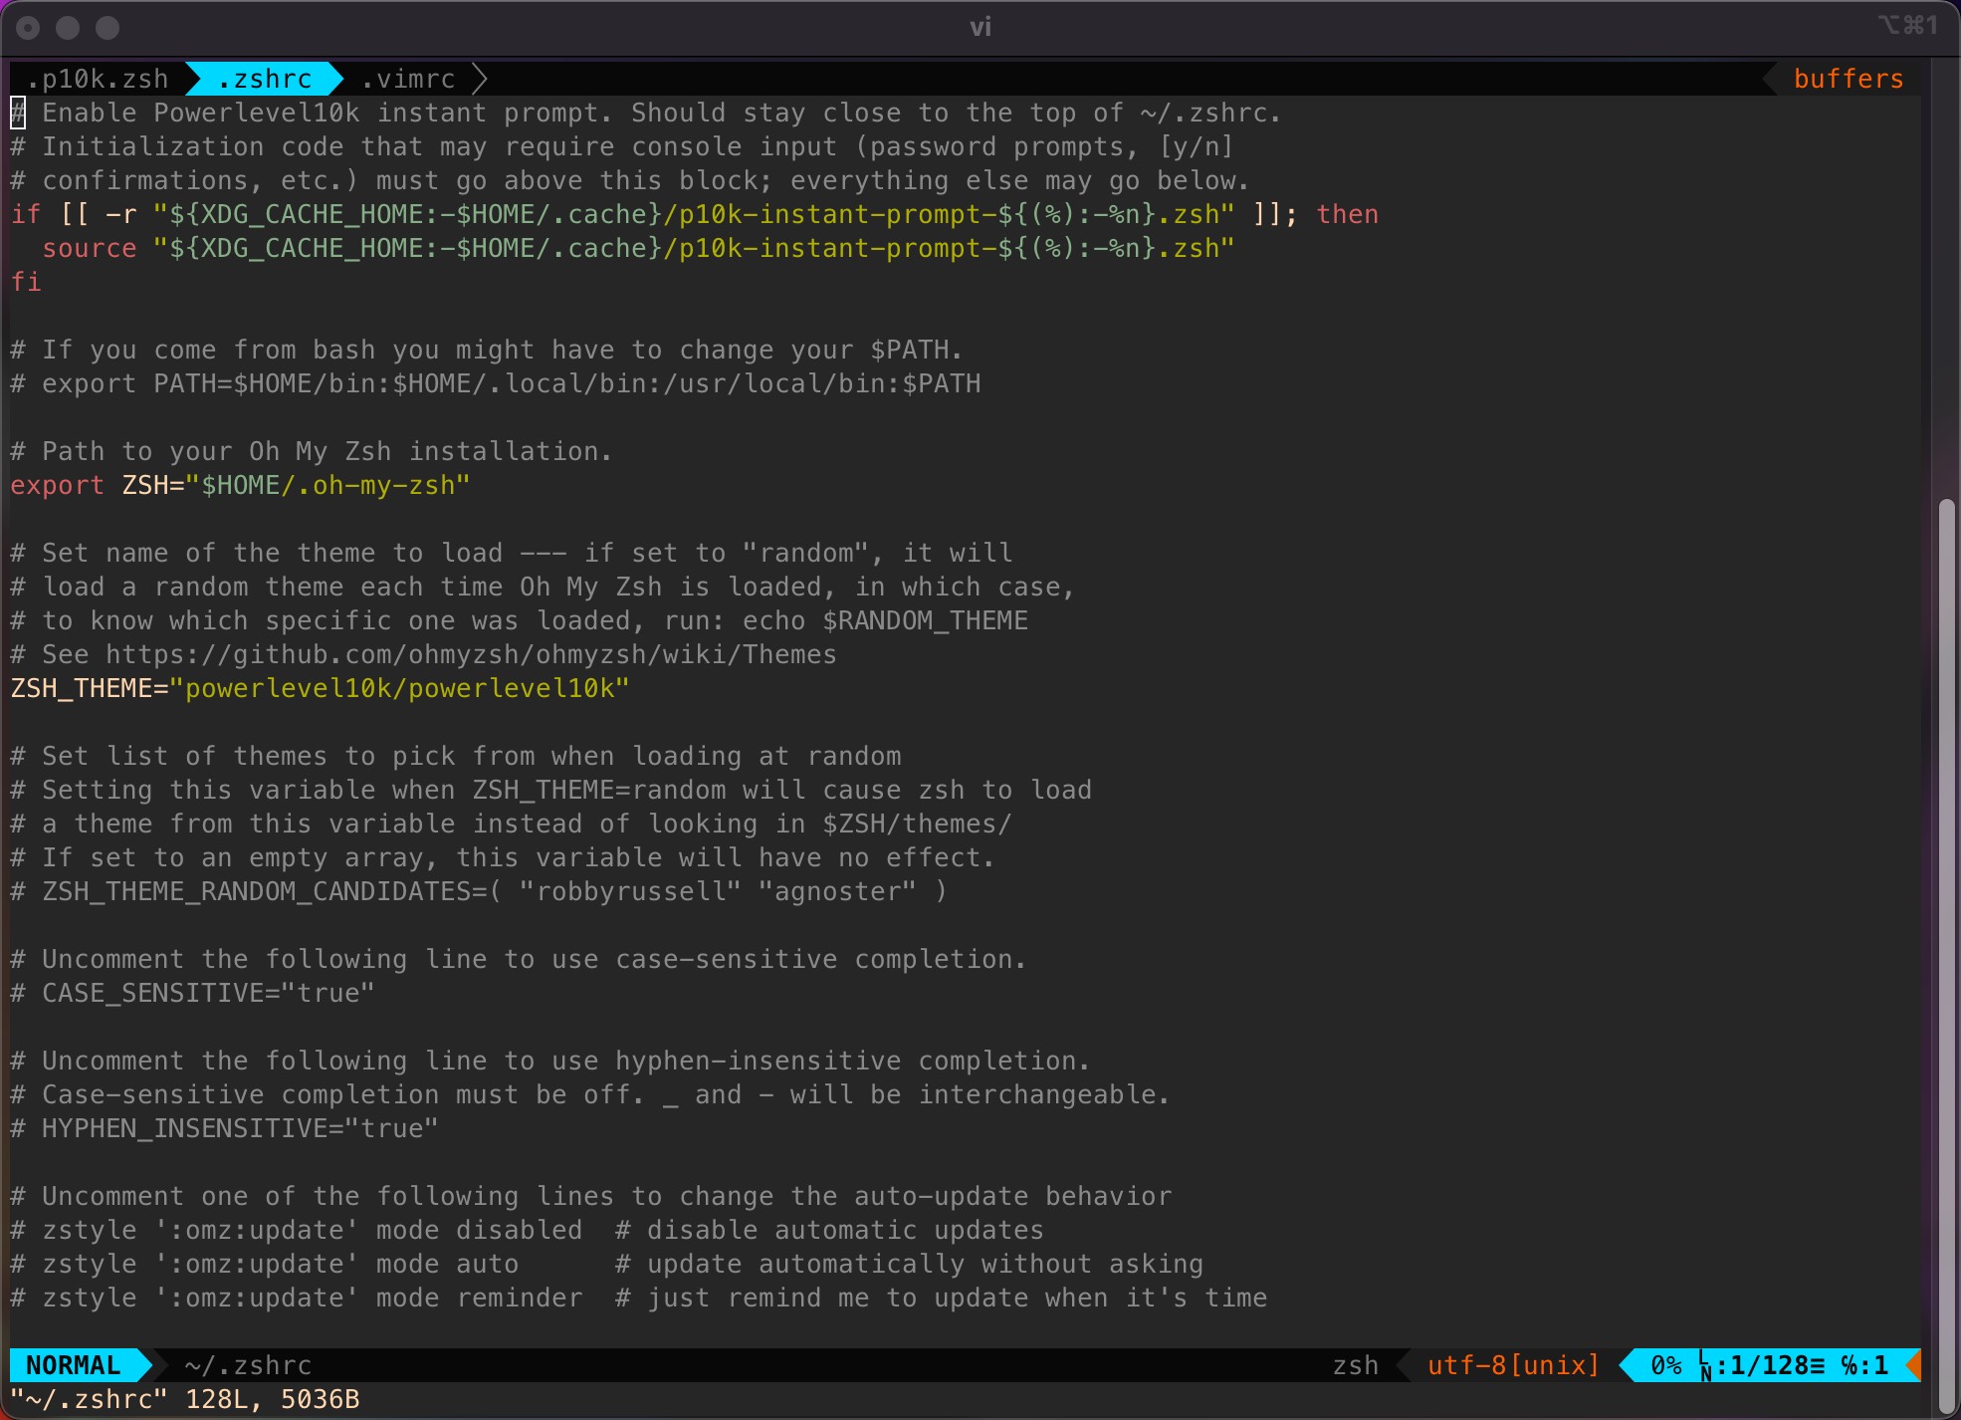The width and height of the screenshot is (1961, 1420).
Task: Click the zsh filetype in status line
Action: 1356,1365
